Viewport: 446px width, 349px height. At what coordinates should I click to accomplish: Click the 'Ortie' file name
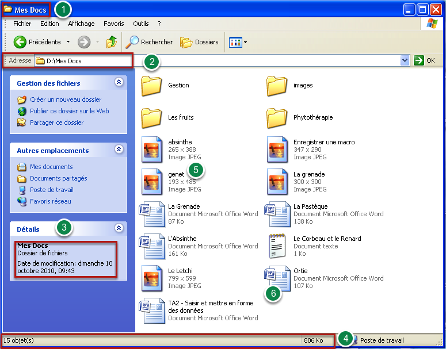click(300, 271)
